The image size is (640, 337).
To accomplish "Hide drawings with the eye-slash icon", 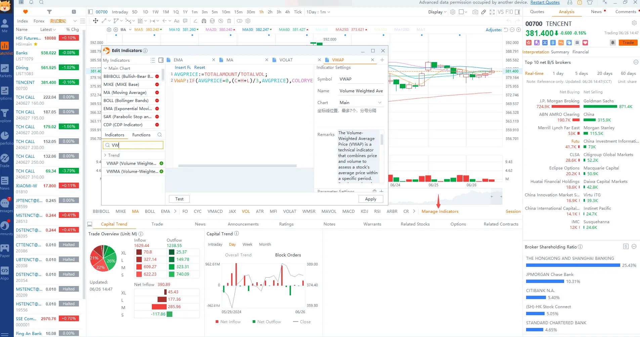I will [x=221, y=21].
